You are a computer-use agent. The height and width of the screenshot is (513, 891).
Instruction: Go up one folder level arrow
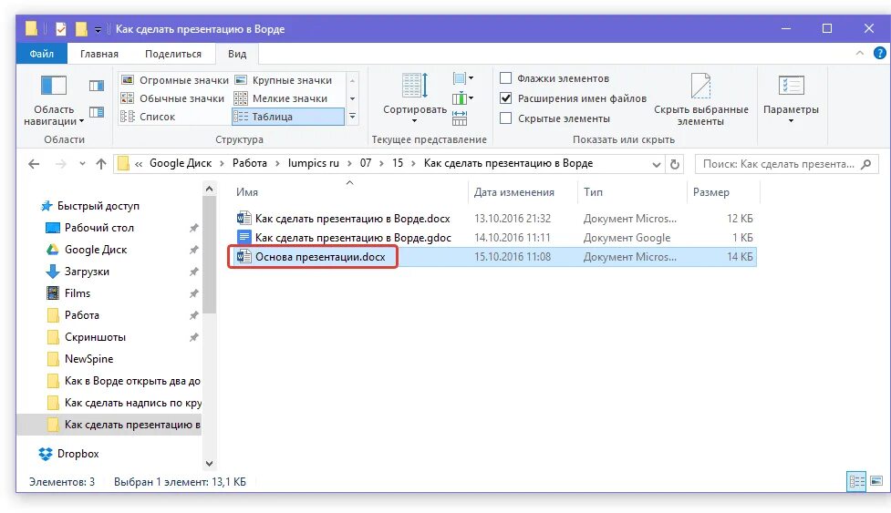coord(101,164)
